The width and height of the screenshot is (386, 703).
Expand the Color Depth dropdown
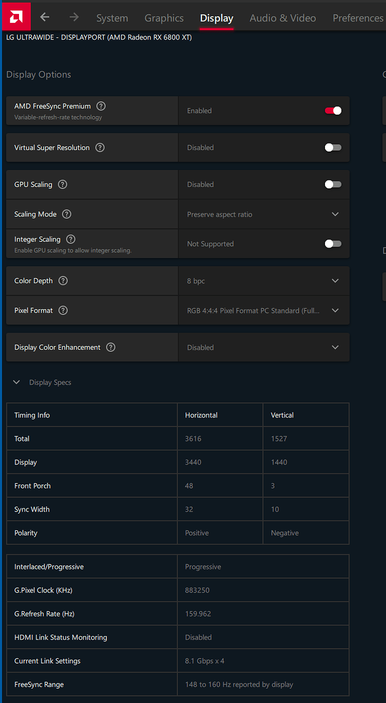pos(263,281)
